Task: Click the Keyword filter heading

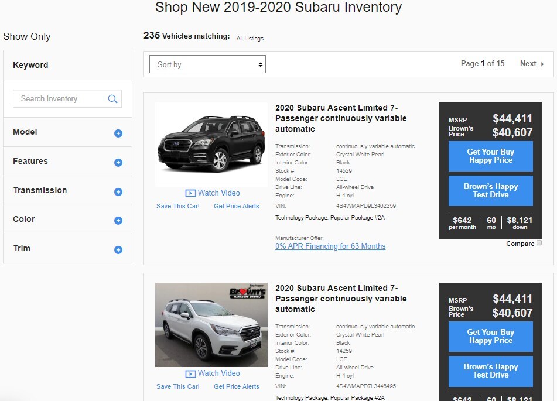Action: tap(30, 65)
